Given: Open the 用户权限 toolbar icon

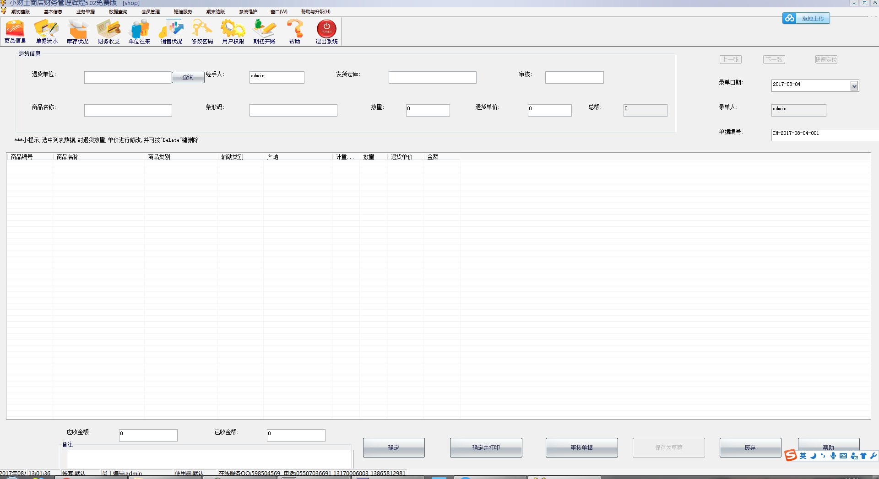Looking at the screenshot, I should click(x=233, y=32).
